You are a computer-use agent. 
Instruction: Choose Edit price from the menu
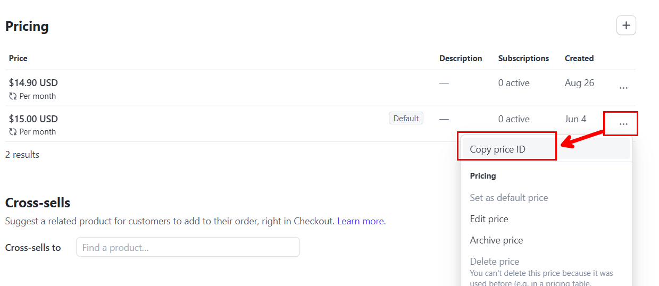point(489,219)
